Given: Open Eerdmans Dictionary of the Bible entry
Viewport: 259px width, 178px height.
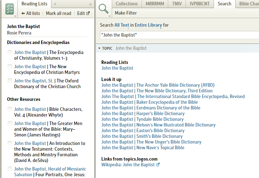Looking at the screenshot, I should point(151,108).
